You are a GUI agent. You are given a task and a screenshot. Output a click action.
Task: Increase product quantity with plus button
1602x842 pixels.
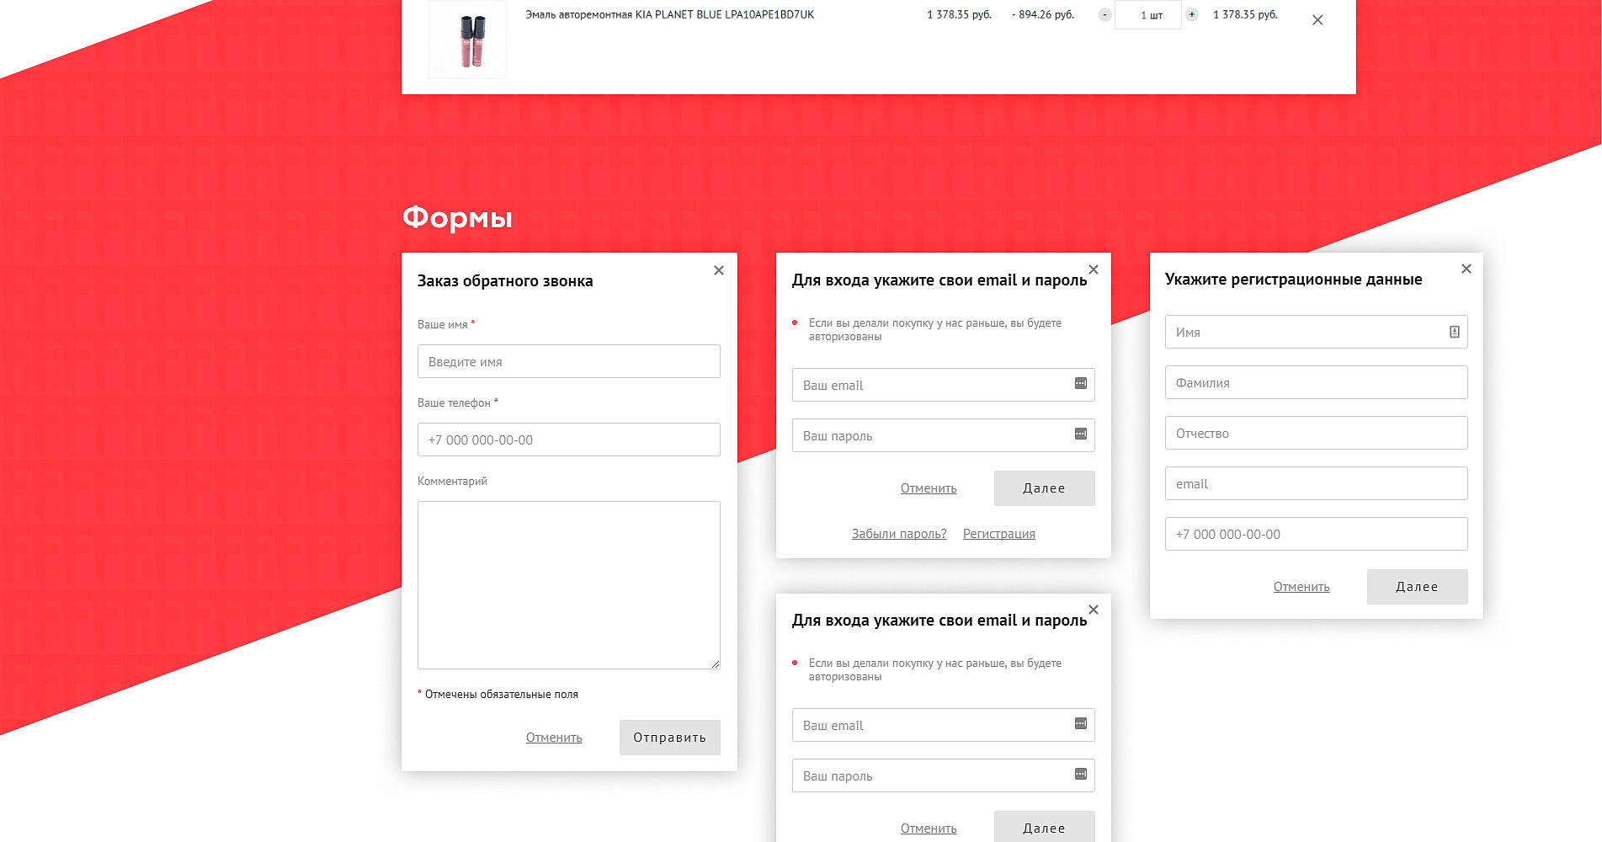(x=1192, y=14)
